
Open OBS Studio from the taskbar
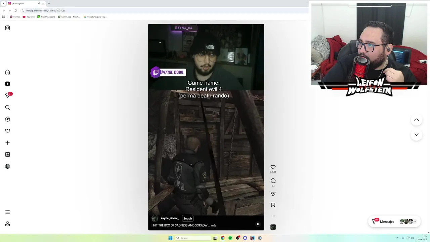(238, 238)
